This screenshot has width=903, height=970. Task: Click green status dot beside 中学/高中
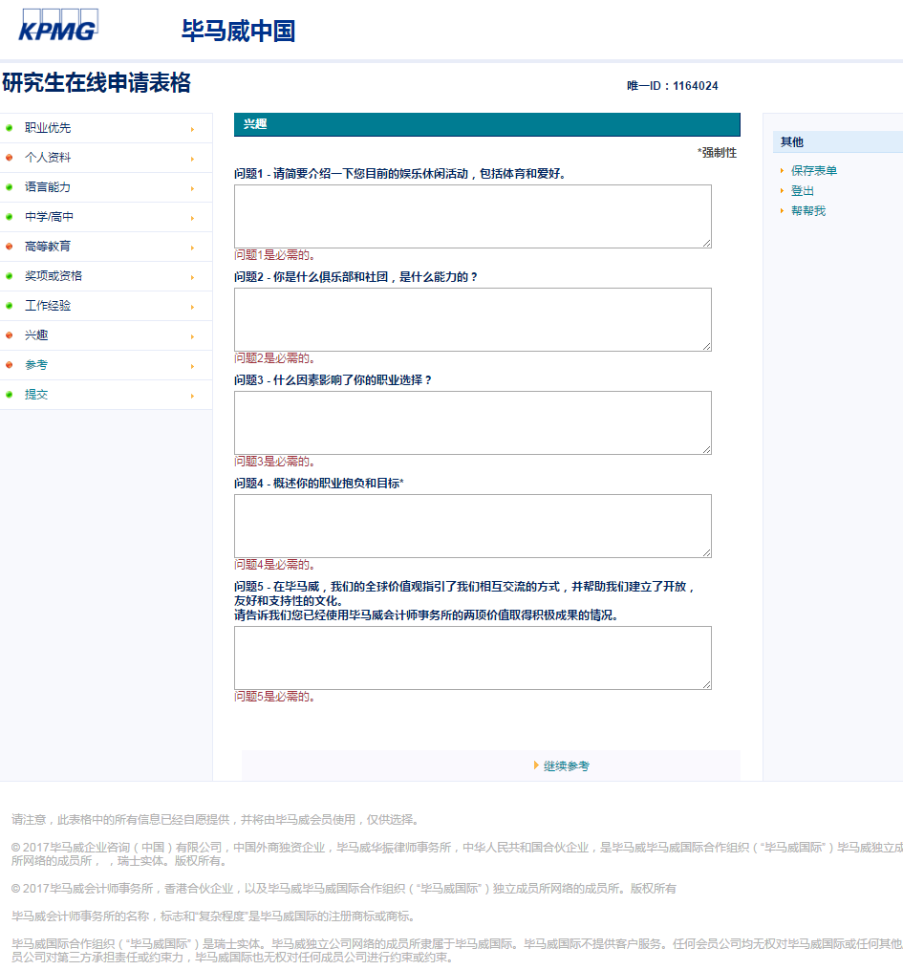pos(10,217)
